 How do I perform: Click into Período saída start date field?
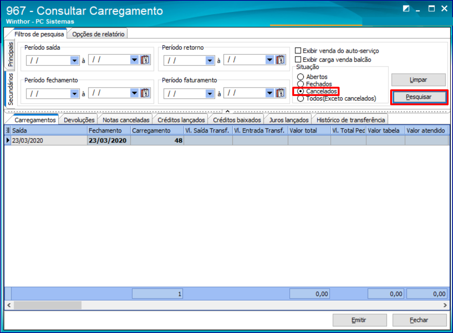[x=48, y=60]
